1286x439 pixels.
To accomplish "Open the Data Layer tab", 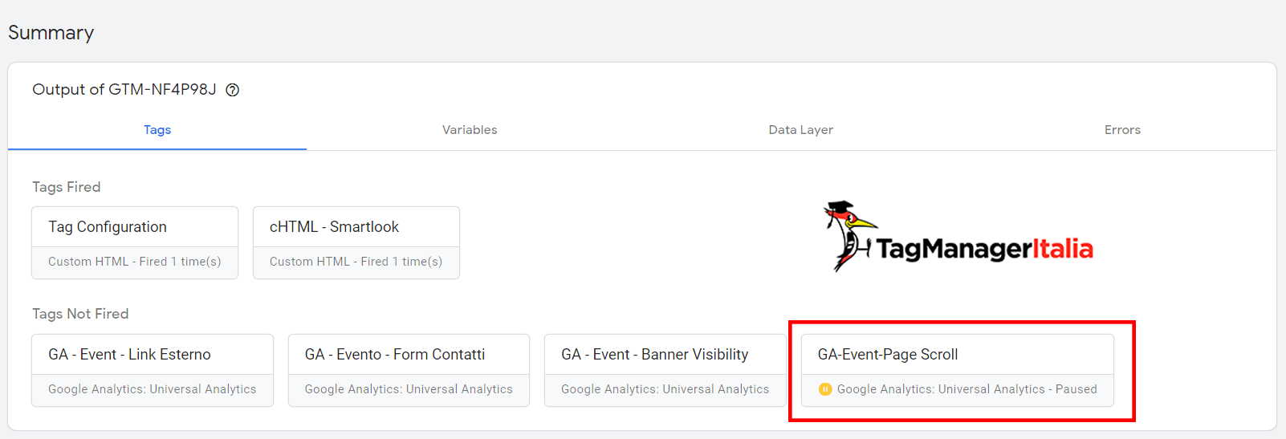I will (x=800, y=130).
